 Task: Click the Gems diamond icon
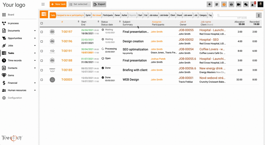(x=4, y=75)
